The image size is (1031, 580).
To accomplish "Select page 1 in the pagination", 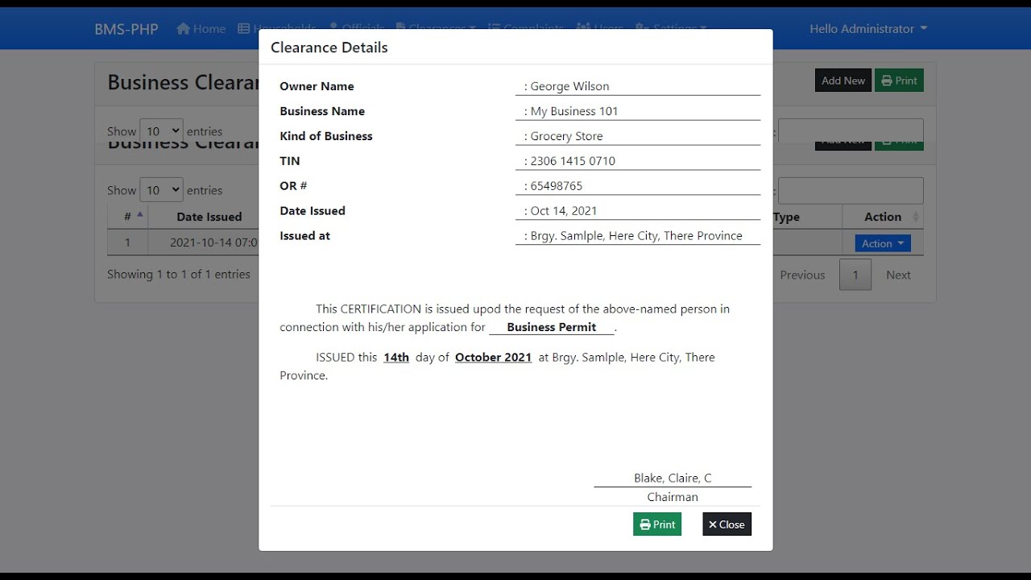I will [855, 275].
